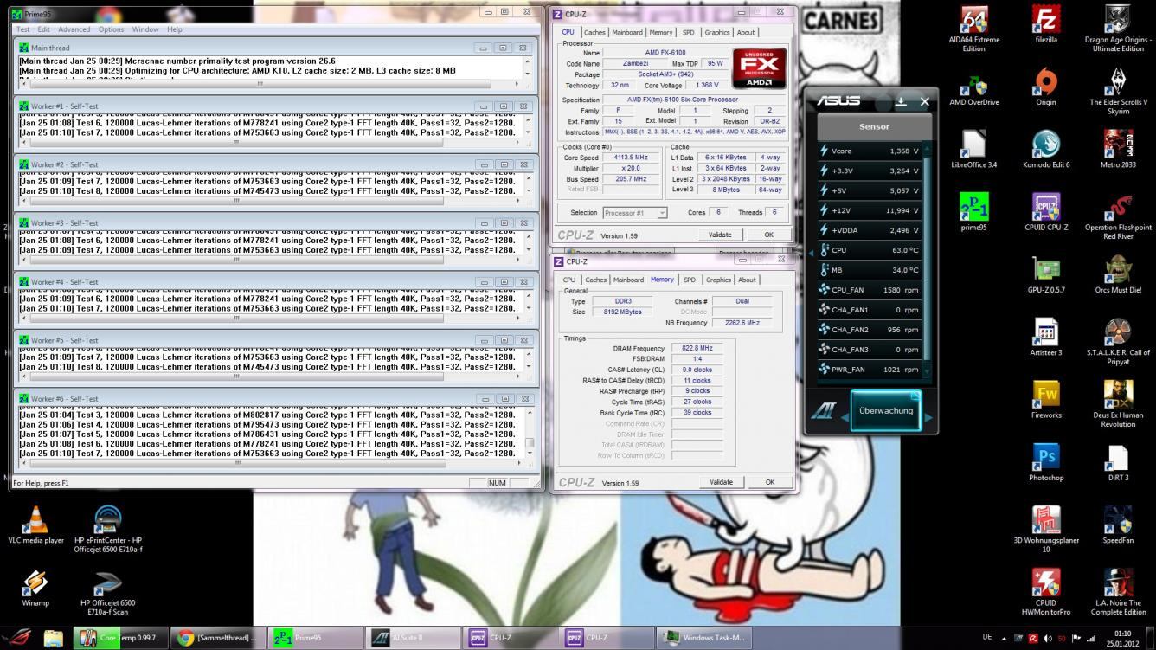Click Validate in the lower CPU-Z Memory window

(720, 482)
